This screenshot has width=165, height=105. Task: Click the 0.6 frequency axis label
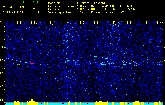[2, 100]
